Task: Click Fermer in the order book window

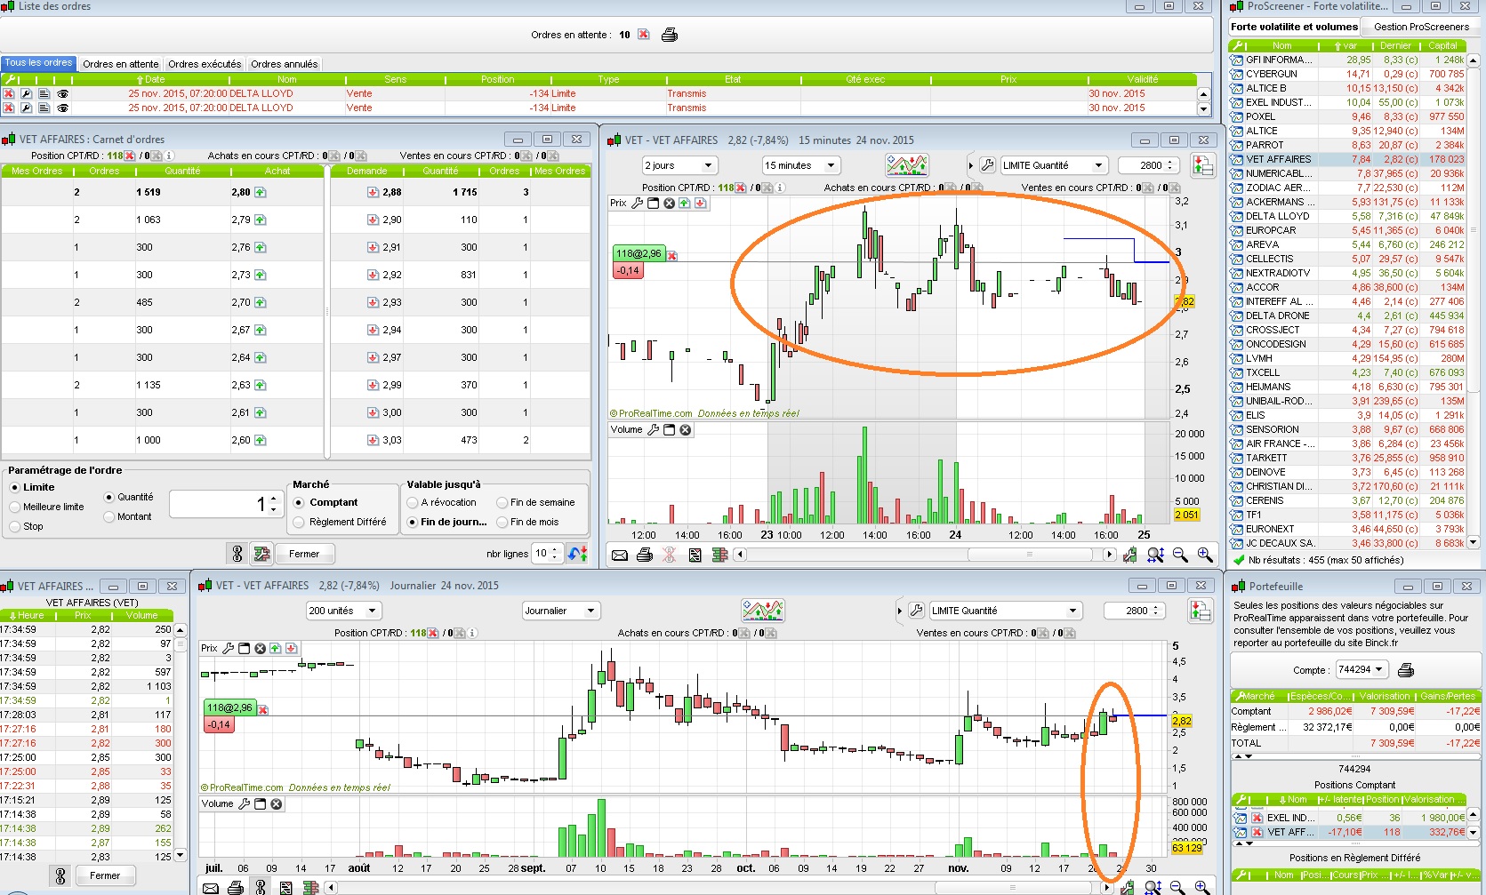Action: click(304, 554)
